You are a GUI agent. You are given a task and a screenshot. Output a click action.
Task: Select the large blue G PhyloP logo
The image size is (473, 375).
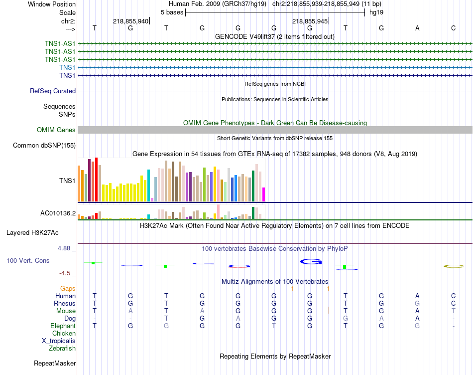311,262
